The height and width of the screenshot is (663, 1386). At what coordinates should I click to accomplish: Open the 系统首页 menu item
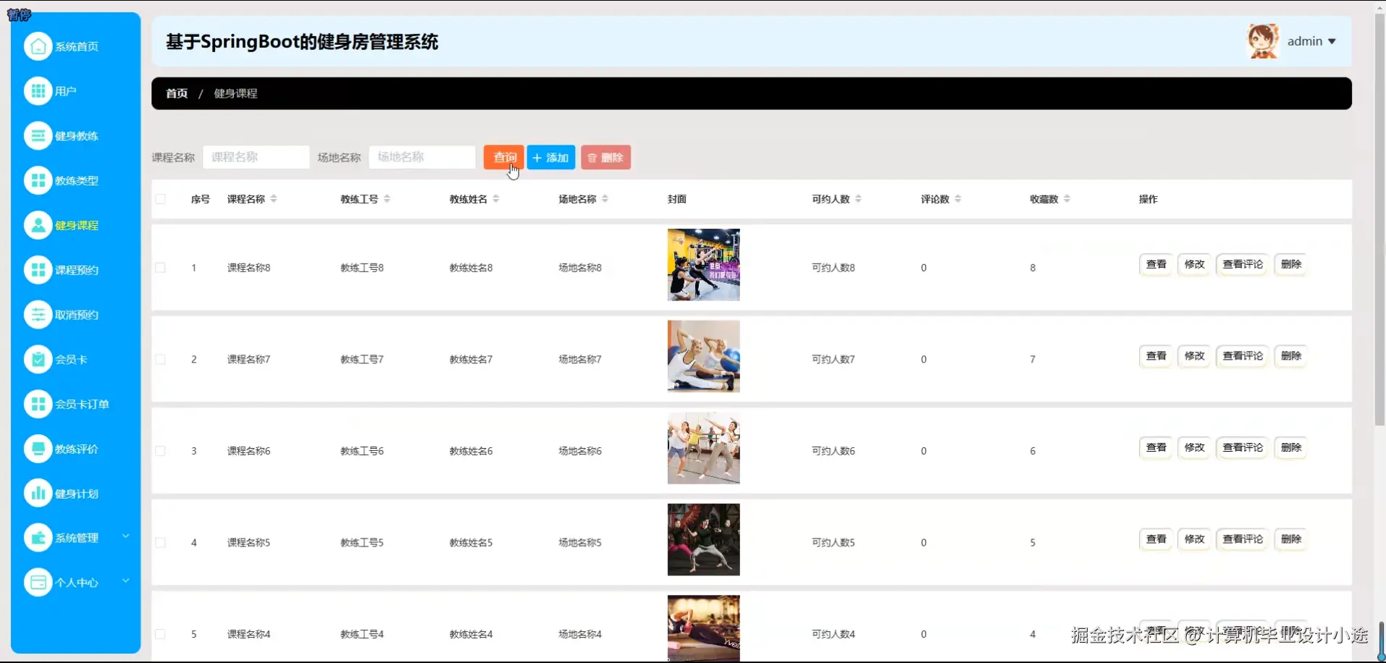76,46
